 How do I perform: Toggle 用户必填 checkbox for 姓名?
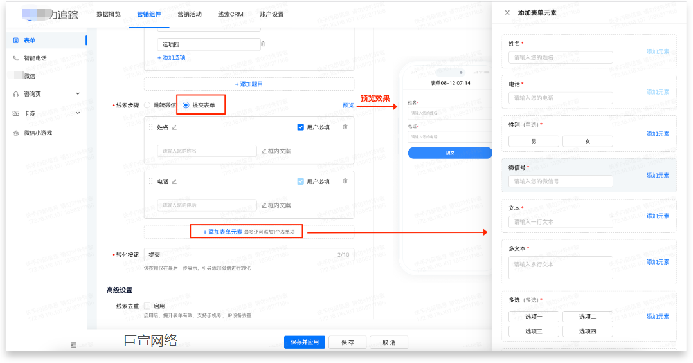pyautogui.click(x=301, y=127)
